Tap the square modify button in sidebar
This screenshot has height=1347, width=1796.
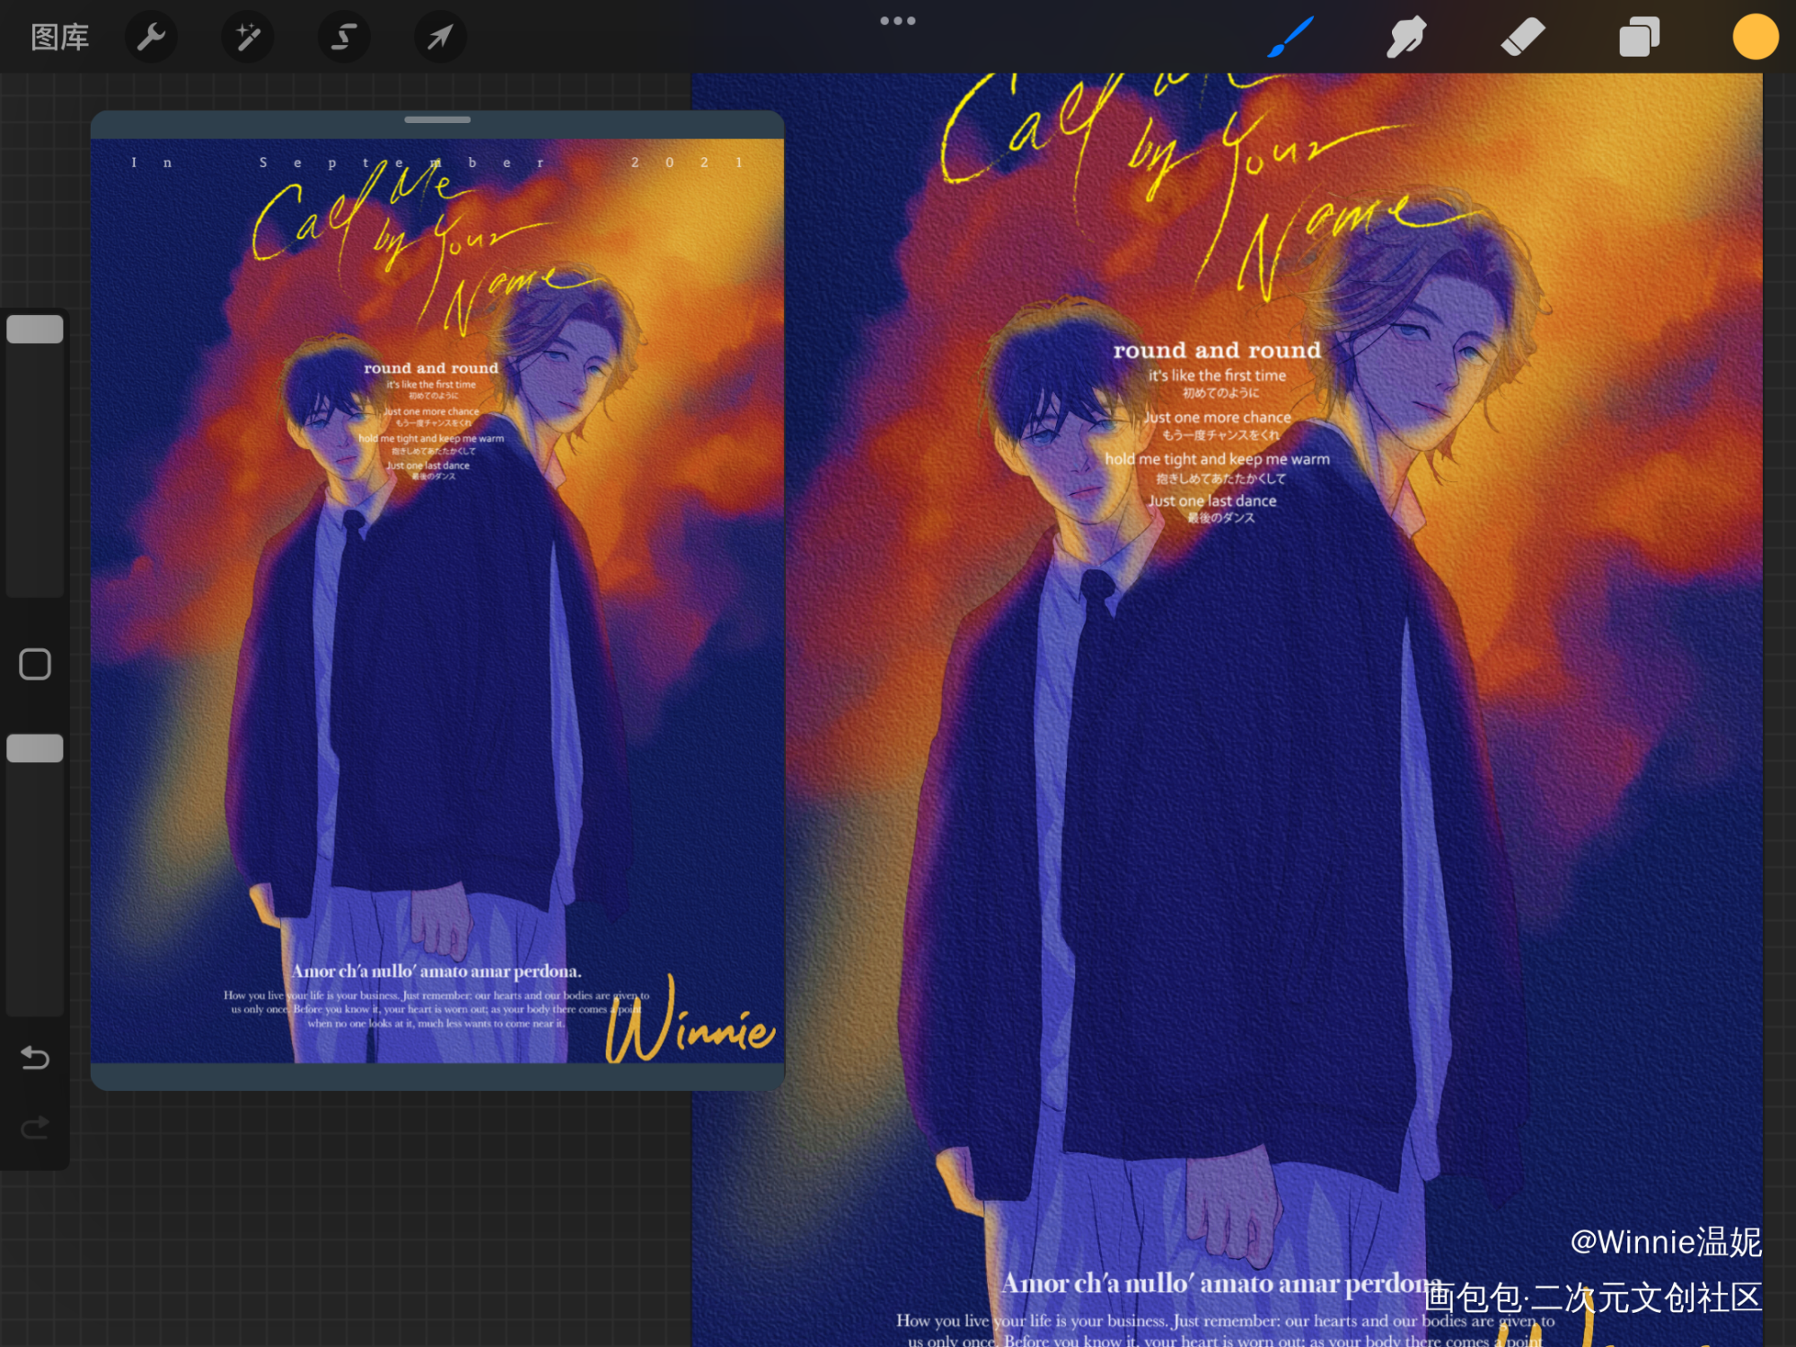pyautogui.click(x=35, y=665)
